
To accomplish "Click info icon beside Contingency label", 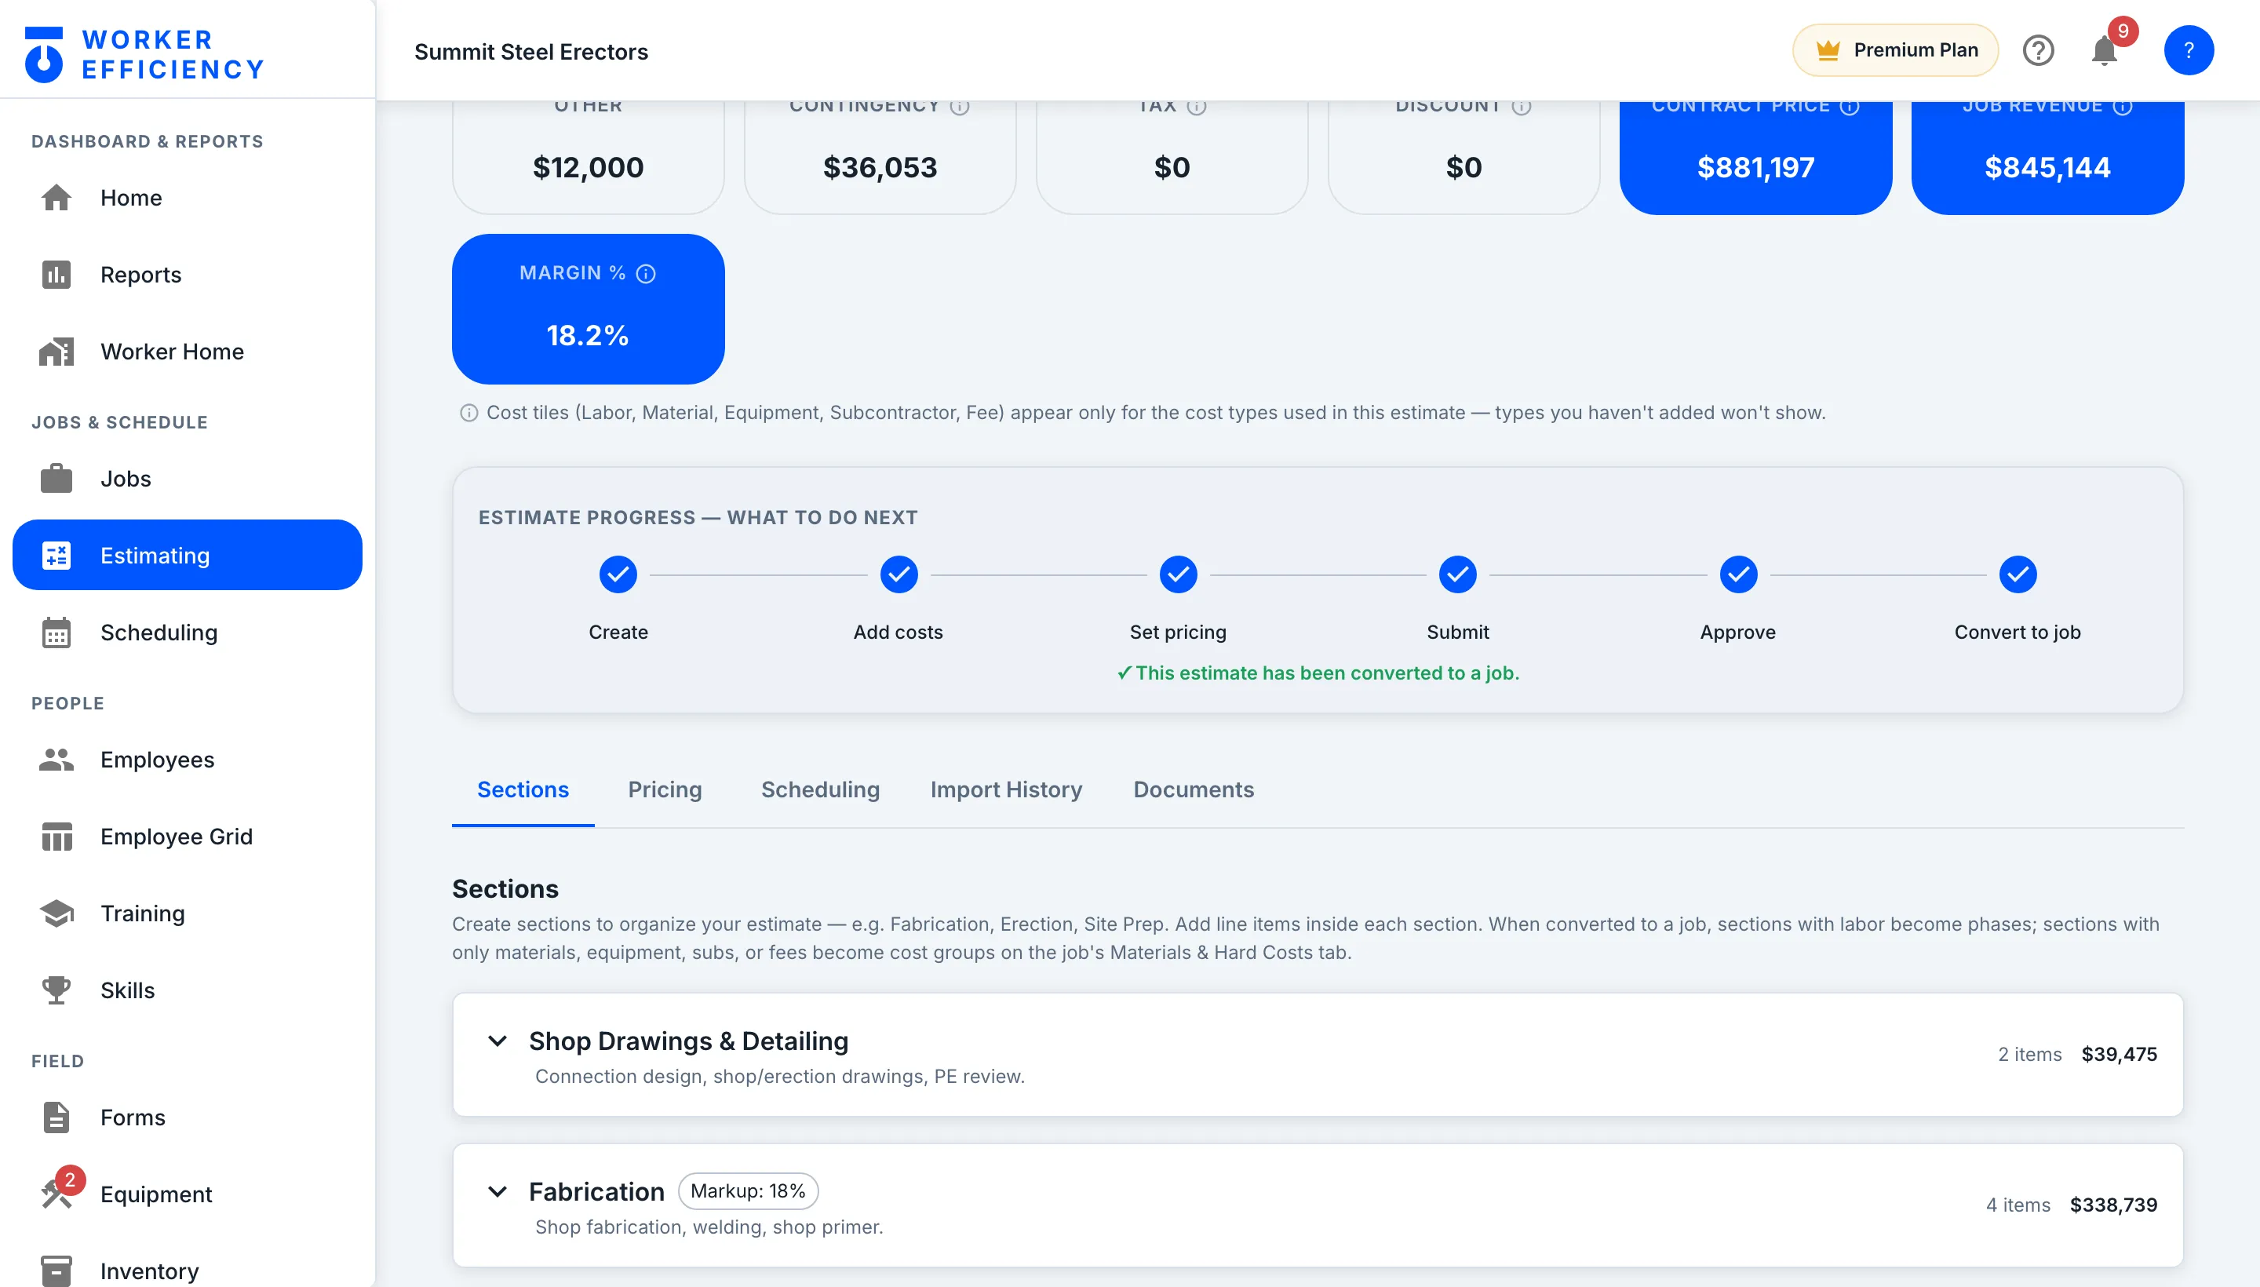I will [x=960, y=107].
